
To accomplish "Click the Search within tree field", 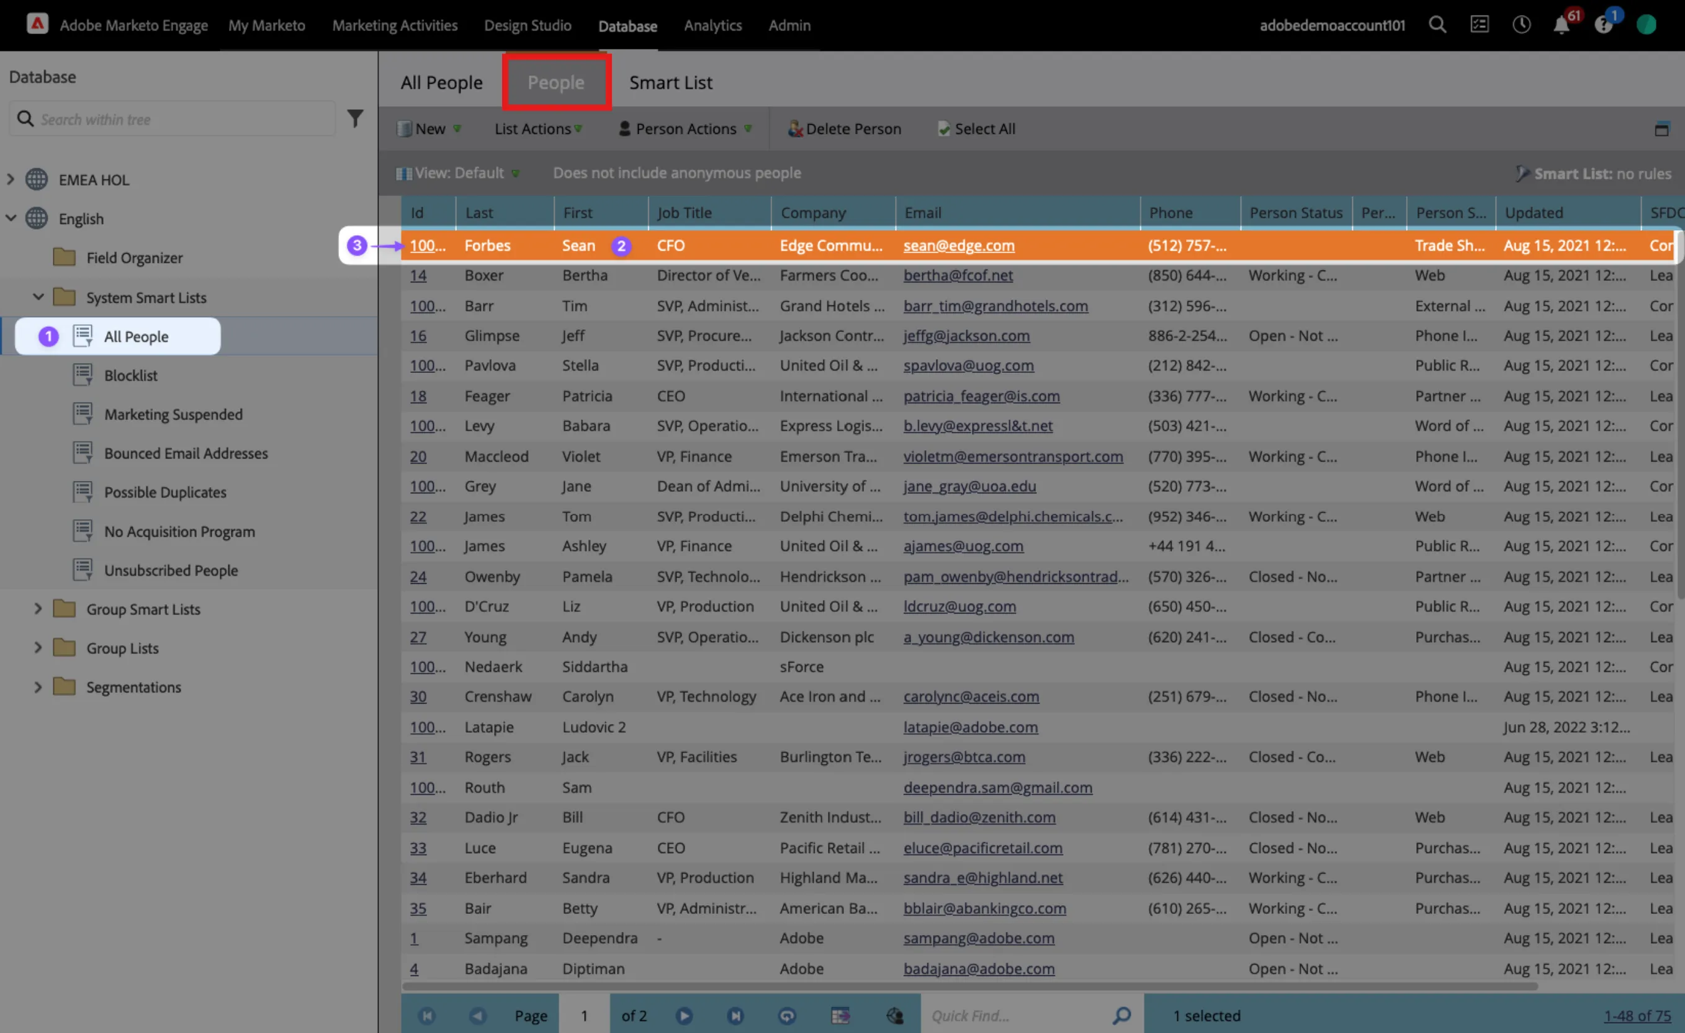I will coord(173,119).
